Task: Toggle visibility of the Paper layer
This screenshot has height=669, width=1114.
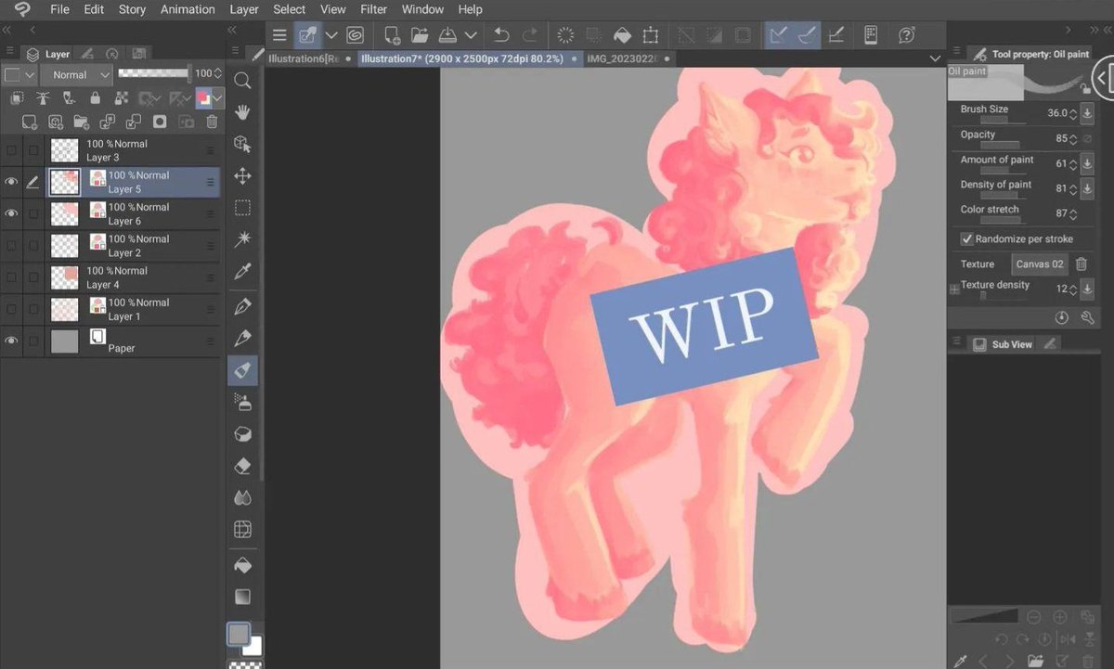Action: (11, 341)
